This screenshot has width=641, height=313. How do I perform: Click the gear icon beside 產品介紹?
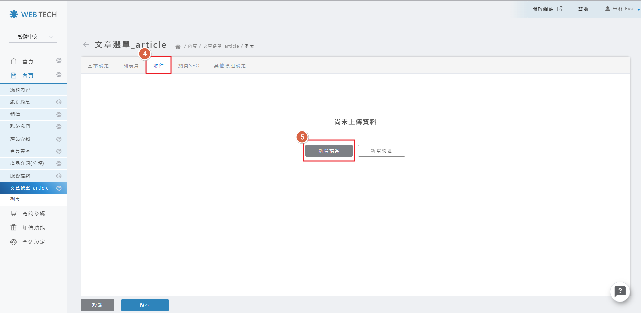coord(59,139)
